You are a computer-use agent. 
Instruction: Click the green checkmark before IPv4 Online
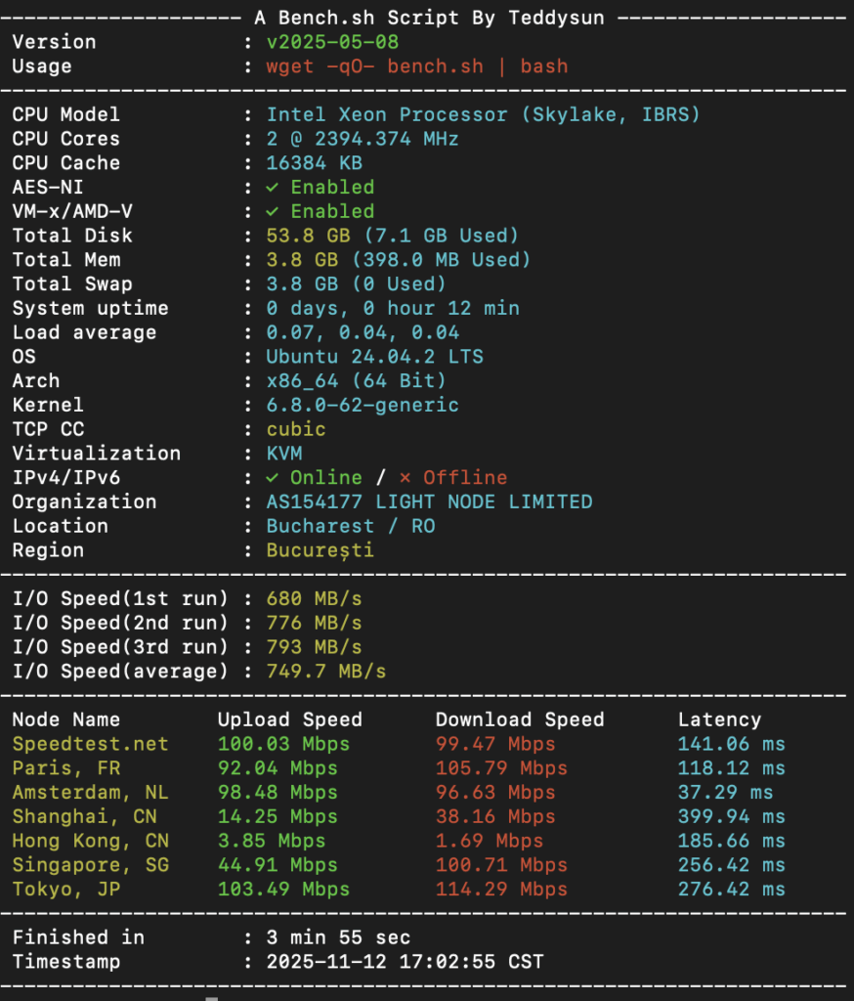click(x=273, y=478)
